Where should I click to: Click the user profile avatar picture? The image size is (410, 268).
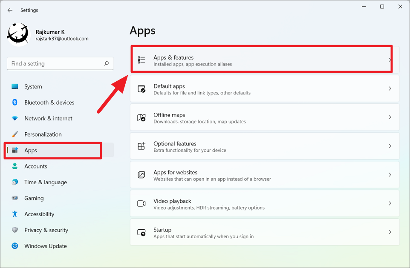(x=18, y=34)
